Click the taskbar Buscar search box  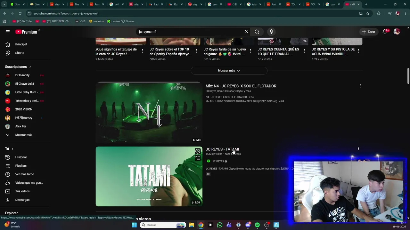[162, 225]
